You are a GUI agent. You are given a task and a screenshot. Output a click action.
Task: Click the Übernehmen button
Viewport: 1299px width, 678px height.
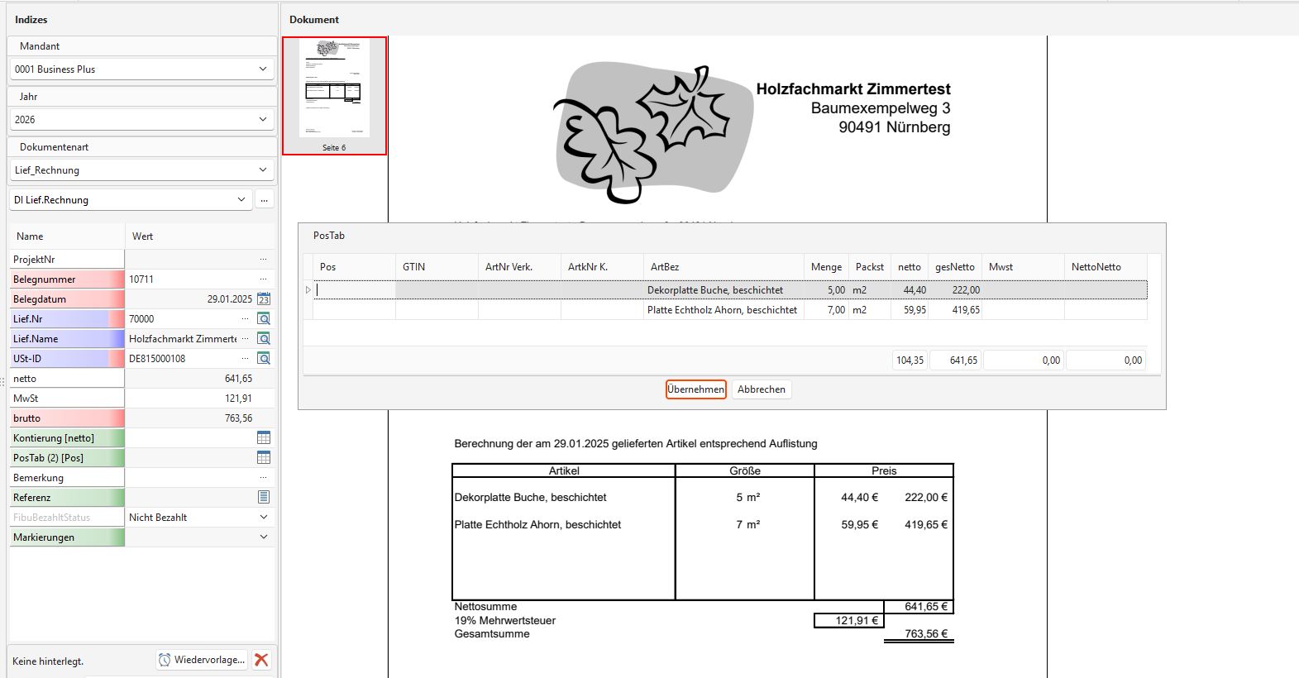pos(696,389)
